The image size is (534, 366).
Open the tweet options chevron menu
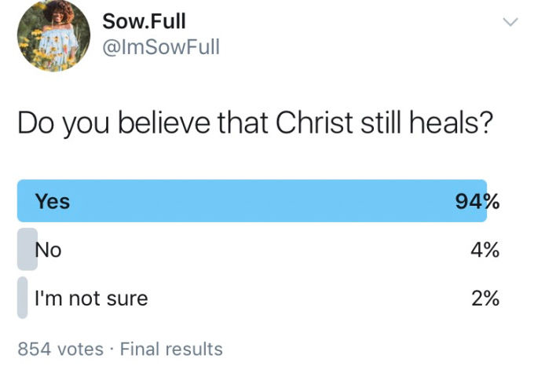[x=510, y=22]
